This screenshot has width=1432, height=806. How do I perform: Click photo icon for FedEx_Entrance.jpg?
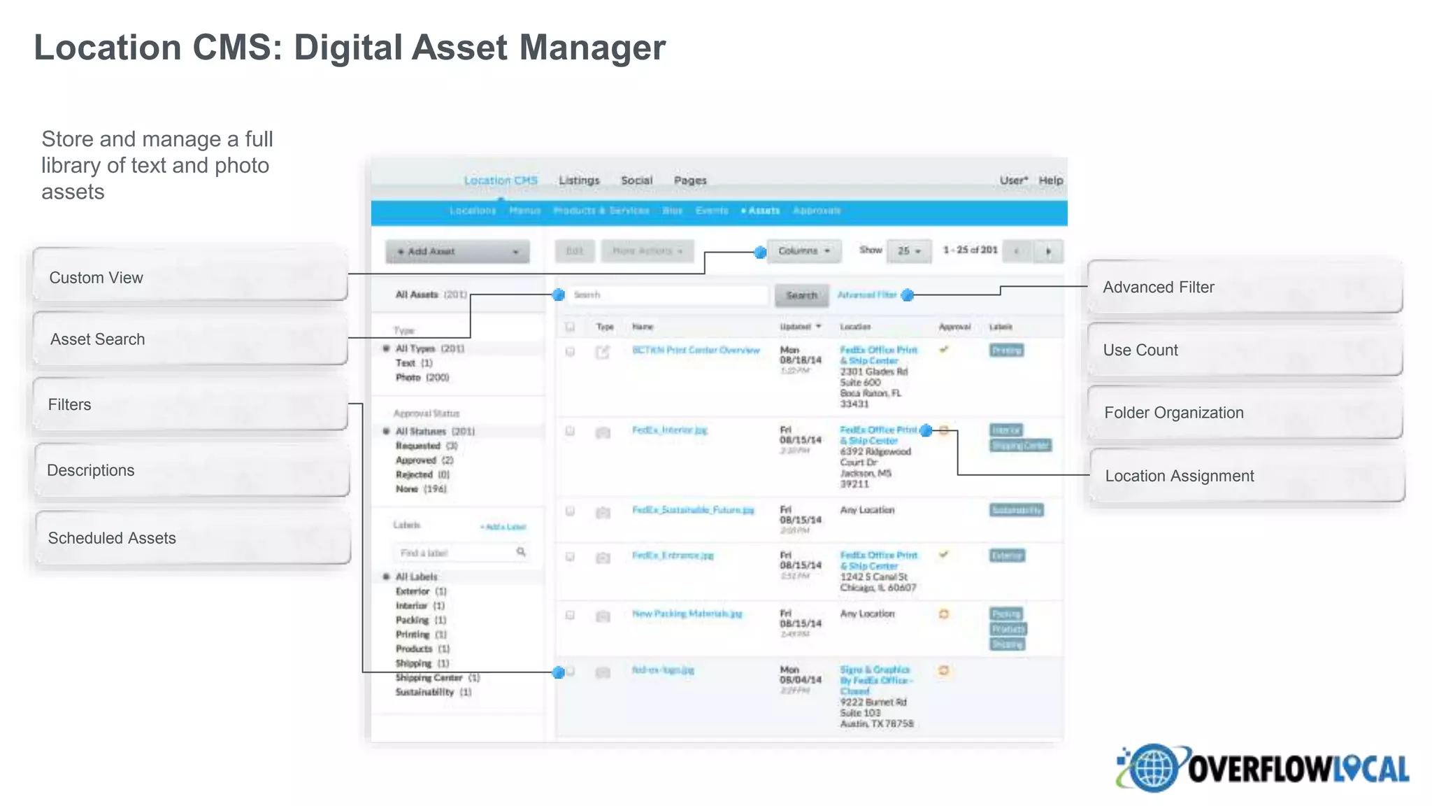602,558
